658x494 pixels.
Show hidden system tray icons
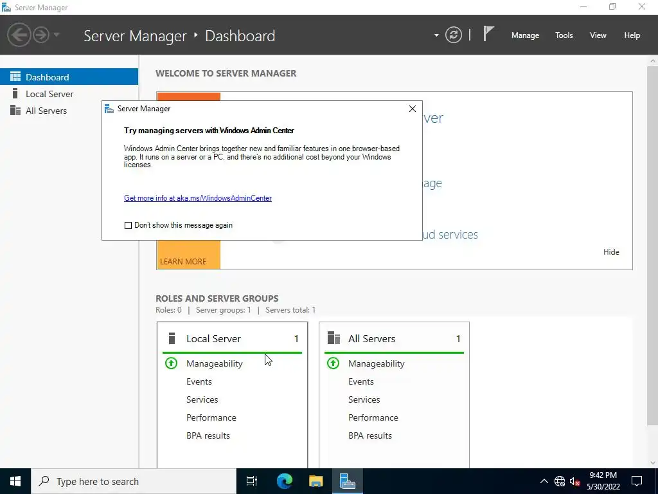tap(544, 481)
